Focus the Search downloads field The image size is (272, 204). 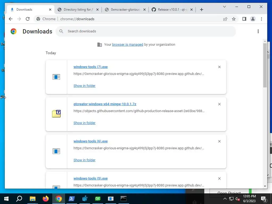(146, 31)
